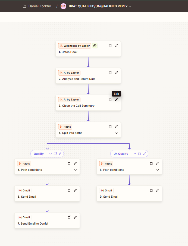Open the folder icon in breadcrumb
Viewport: 188px width, 246px height.
(24, 6)
